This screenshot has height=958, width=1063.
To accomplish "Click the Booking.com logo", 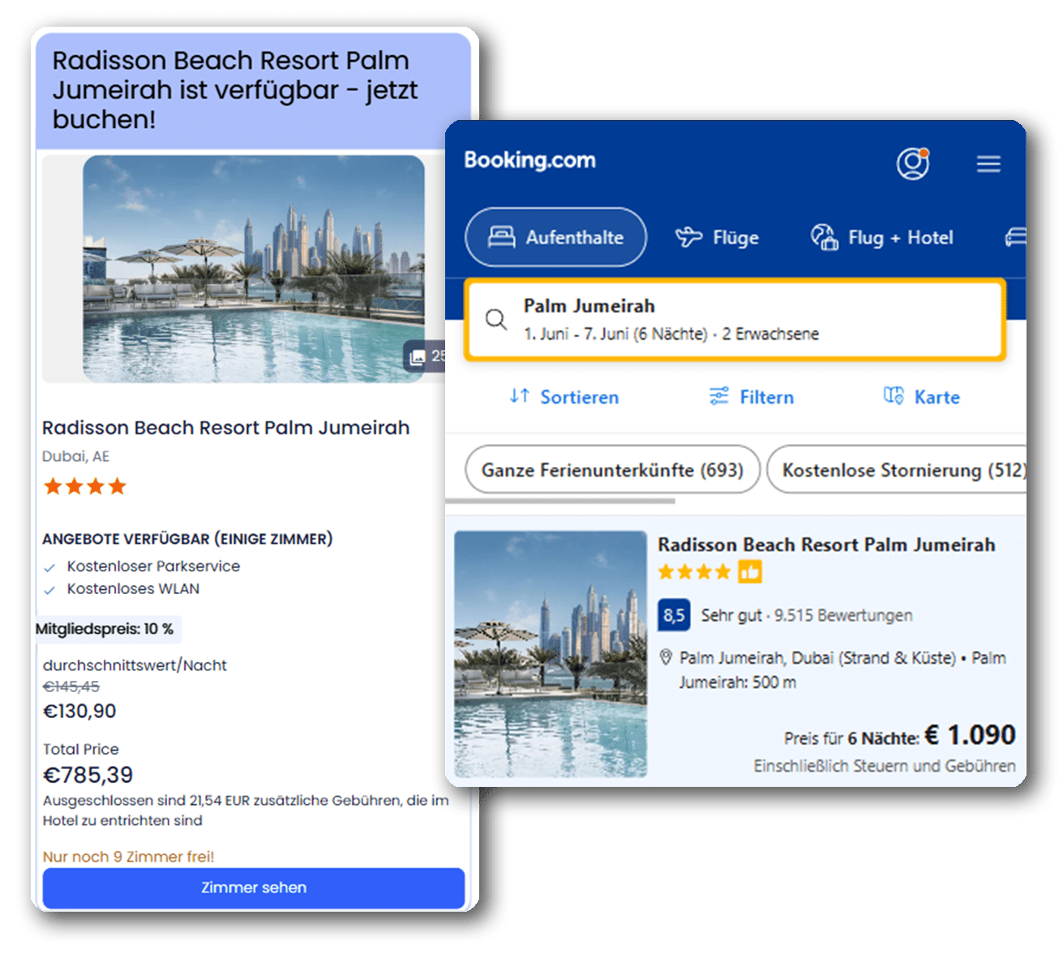I will pyautogui.click(x=529, y=160).
